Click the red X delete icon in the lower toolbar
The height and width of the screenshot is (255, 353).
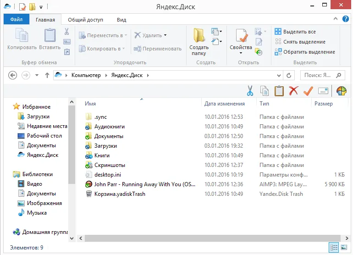pyautogui.click(x=293, y=91)
